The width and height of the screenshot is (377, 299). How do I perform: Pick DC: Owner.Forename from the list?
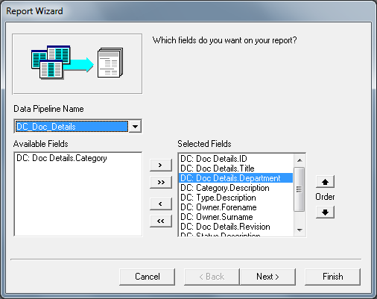click(x=218, y=207)
